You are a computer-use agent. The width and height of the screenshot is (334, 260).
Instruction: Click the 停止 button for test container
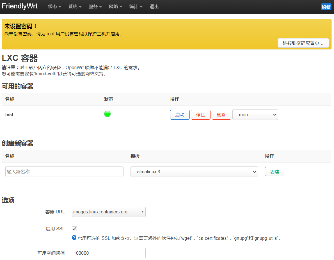pyautogui.click(x=201, y=115)
